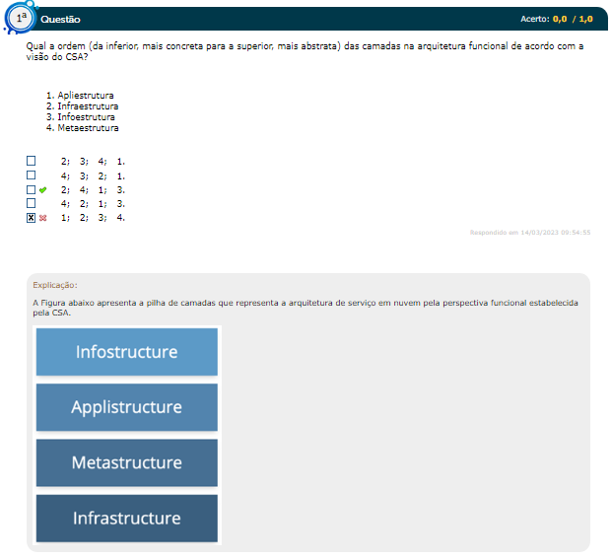Click the red X beside the wrong answer

coord(42,218)
